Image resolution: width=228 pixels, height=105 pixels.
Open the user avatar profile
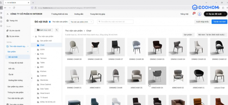tap(200, 14)
